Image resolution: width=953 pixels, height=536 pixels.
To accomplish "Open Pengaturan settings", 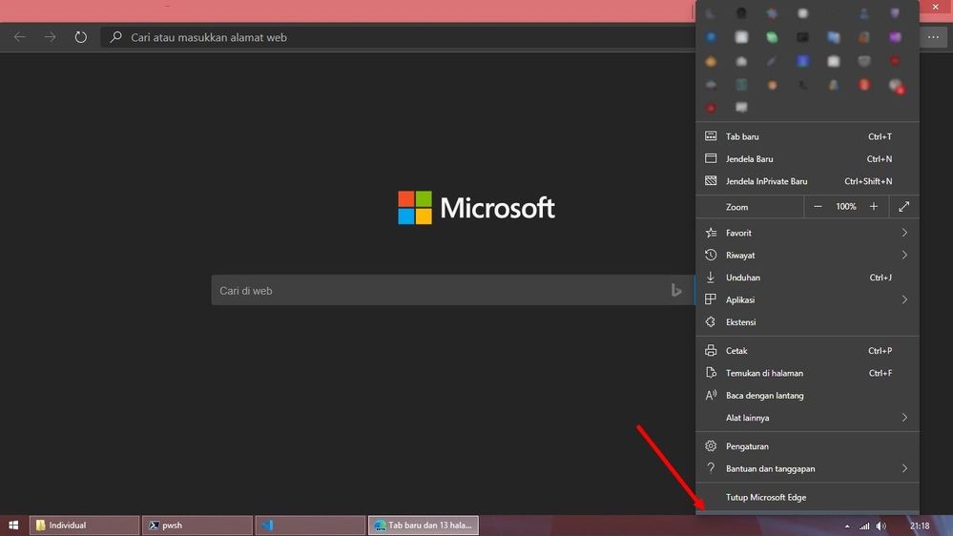I will [807, 446].
